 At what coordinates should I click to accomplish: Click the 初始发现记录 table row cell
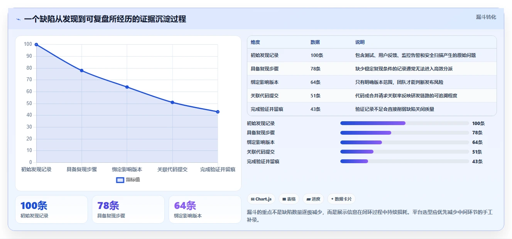click(265, 55)
